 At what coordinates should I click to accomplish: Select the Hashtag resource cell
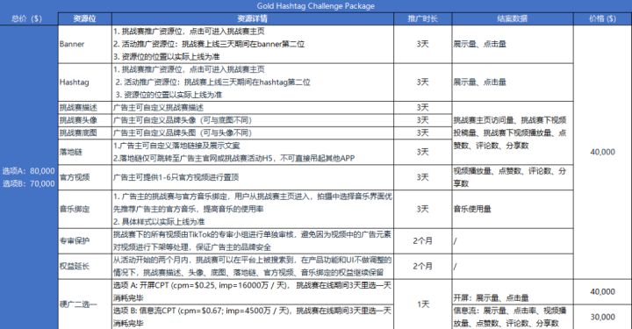coord(85,82)
